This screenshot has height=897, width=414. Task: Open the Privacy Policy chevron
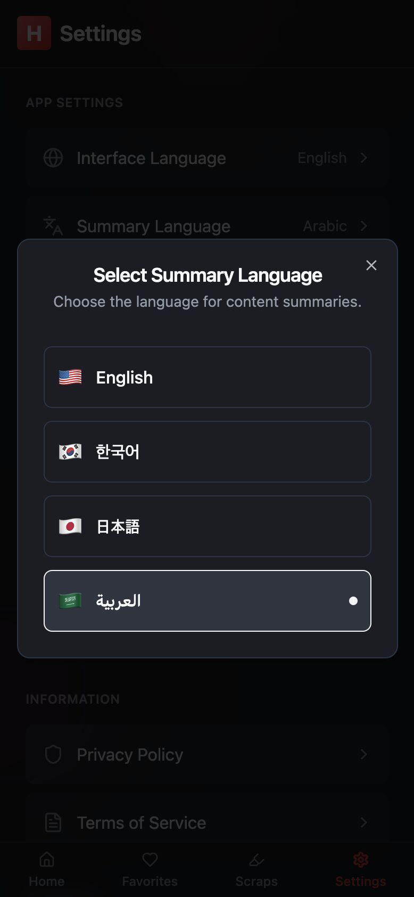pos(364,754)
